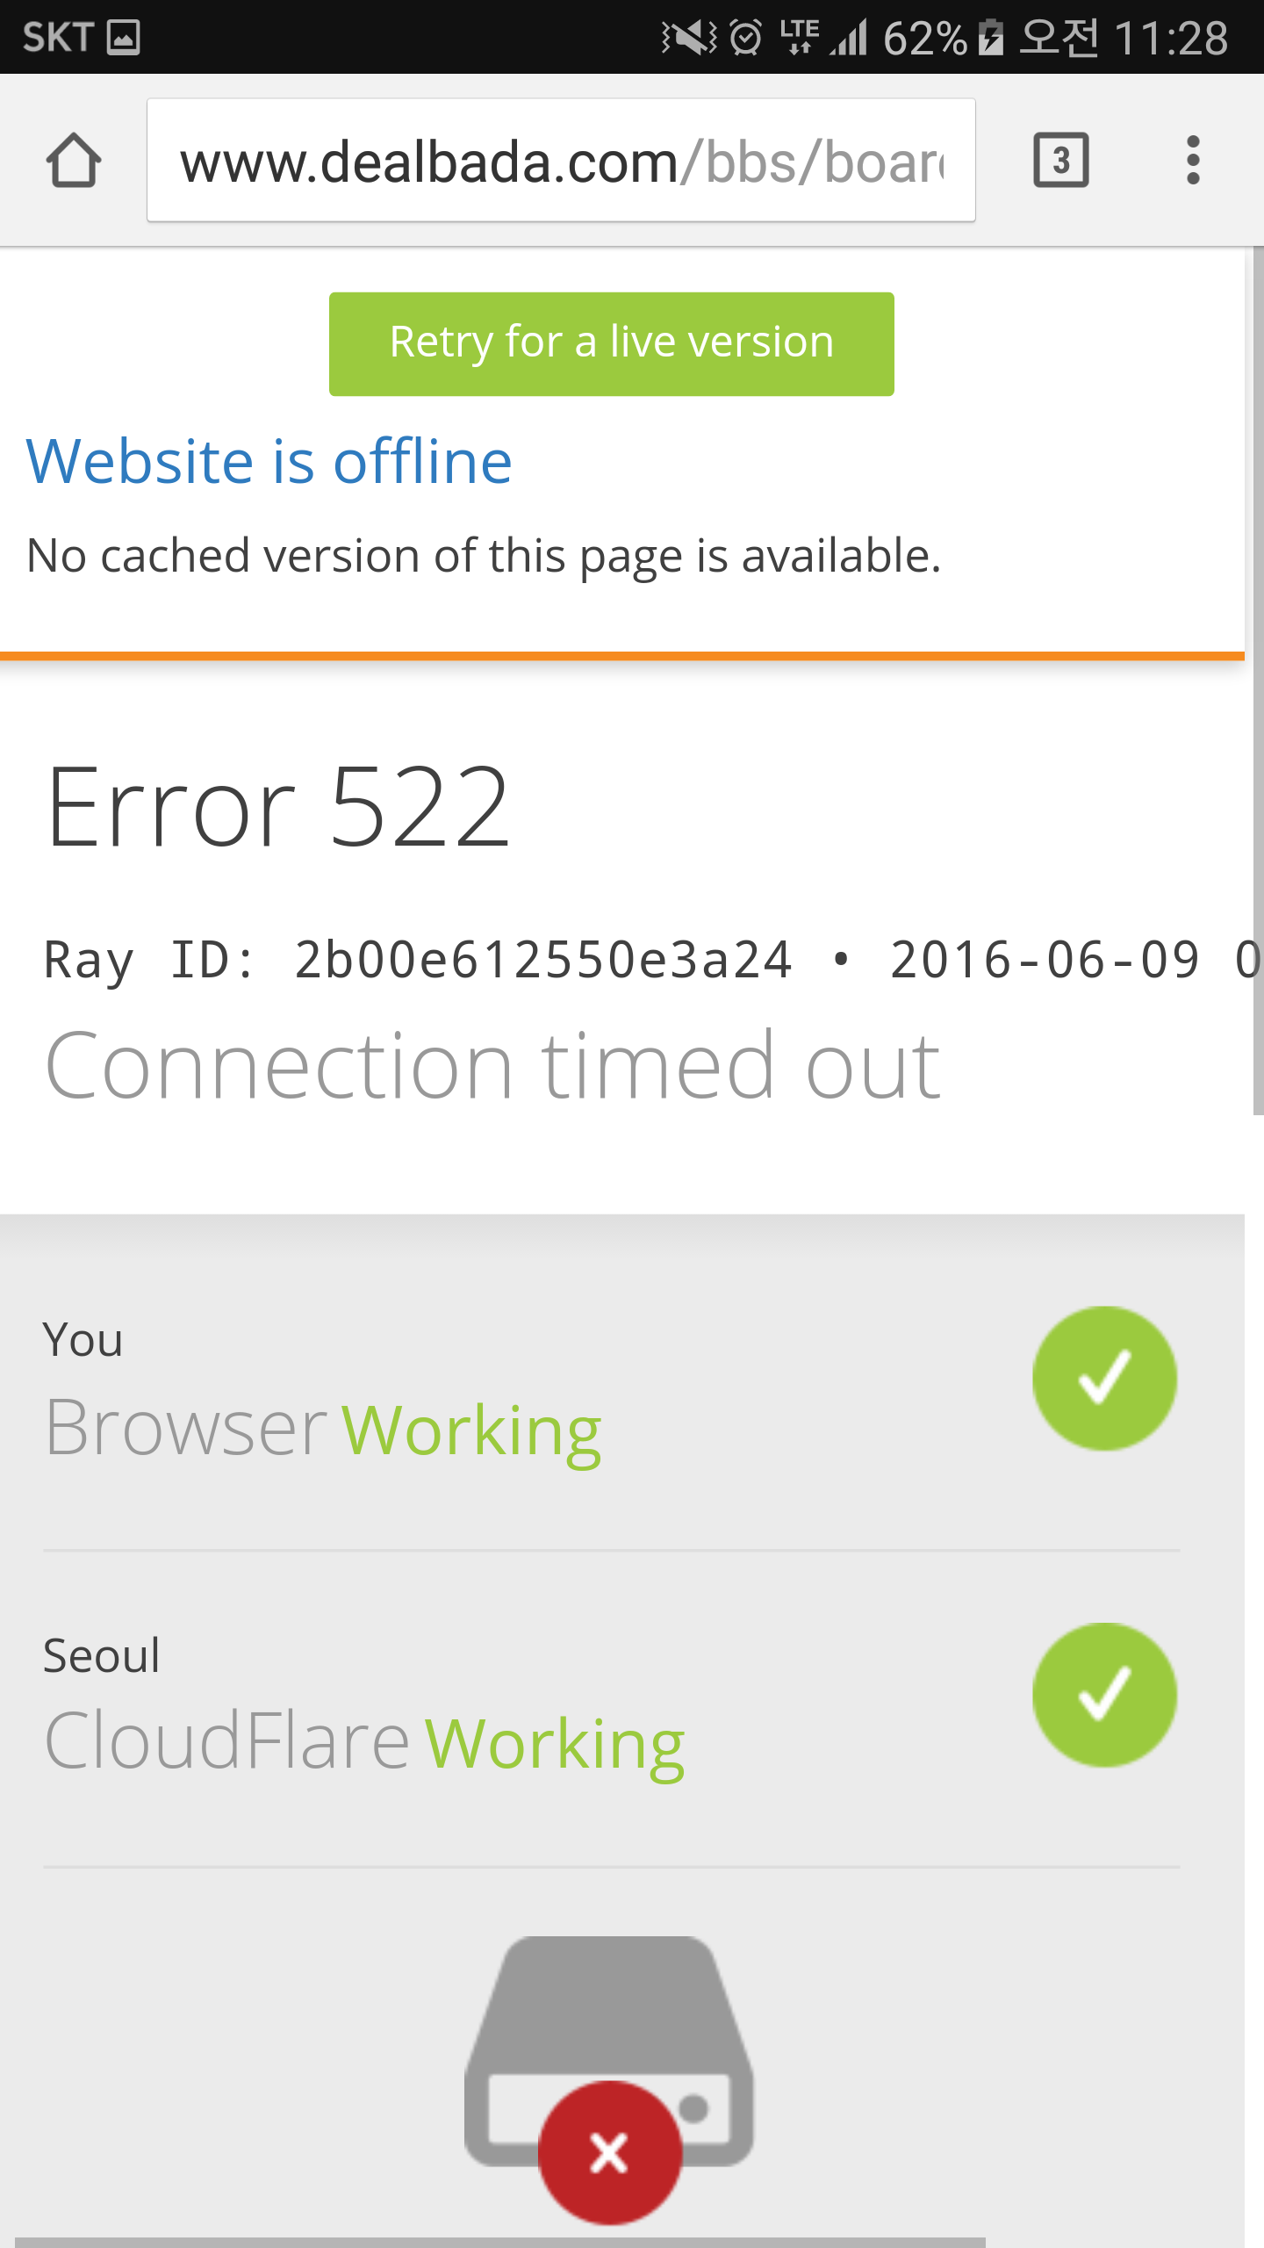
Task: Click the red X error badge
Action: tap(609, 2153)
